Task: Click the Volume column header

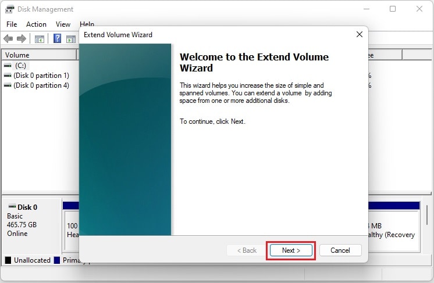Action: (x=40, y=55)
